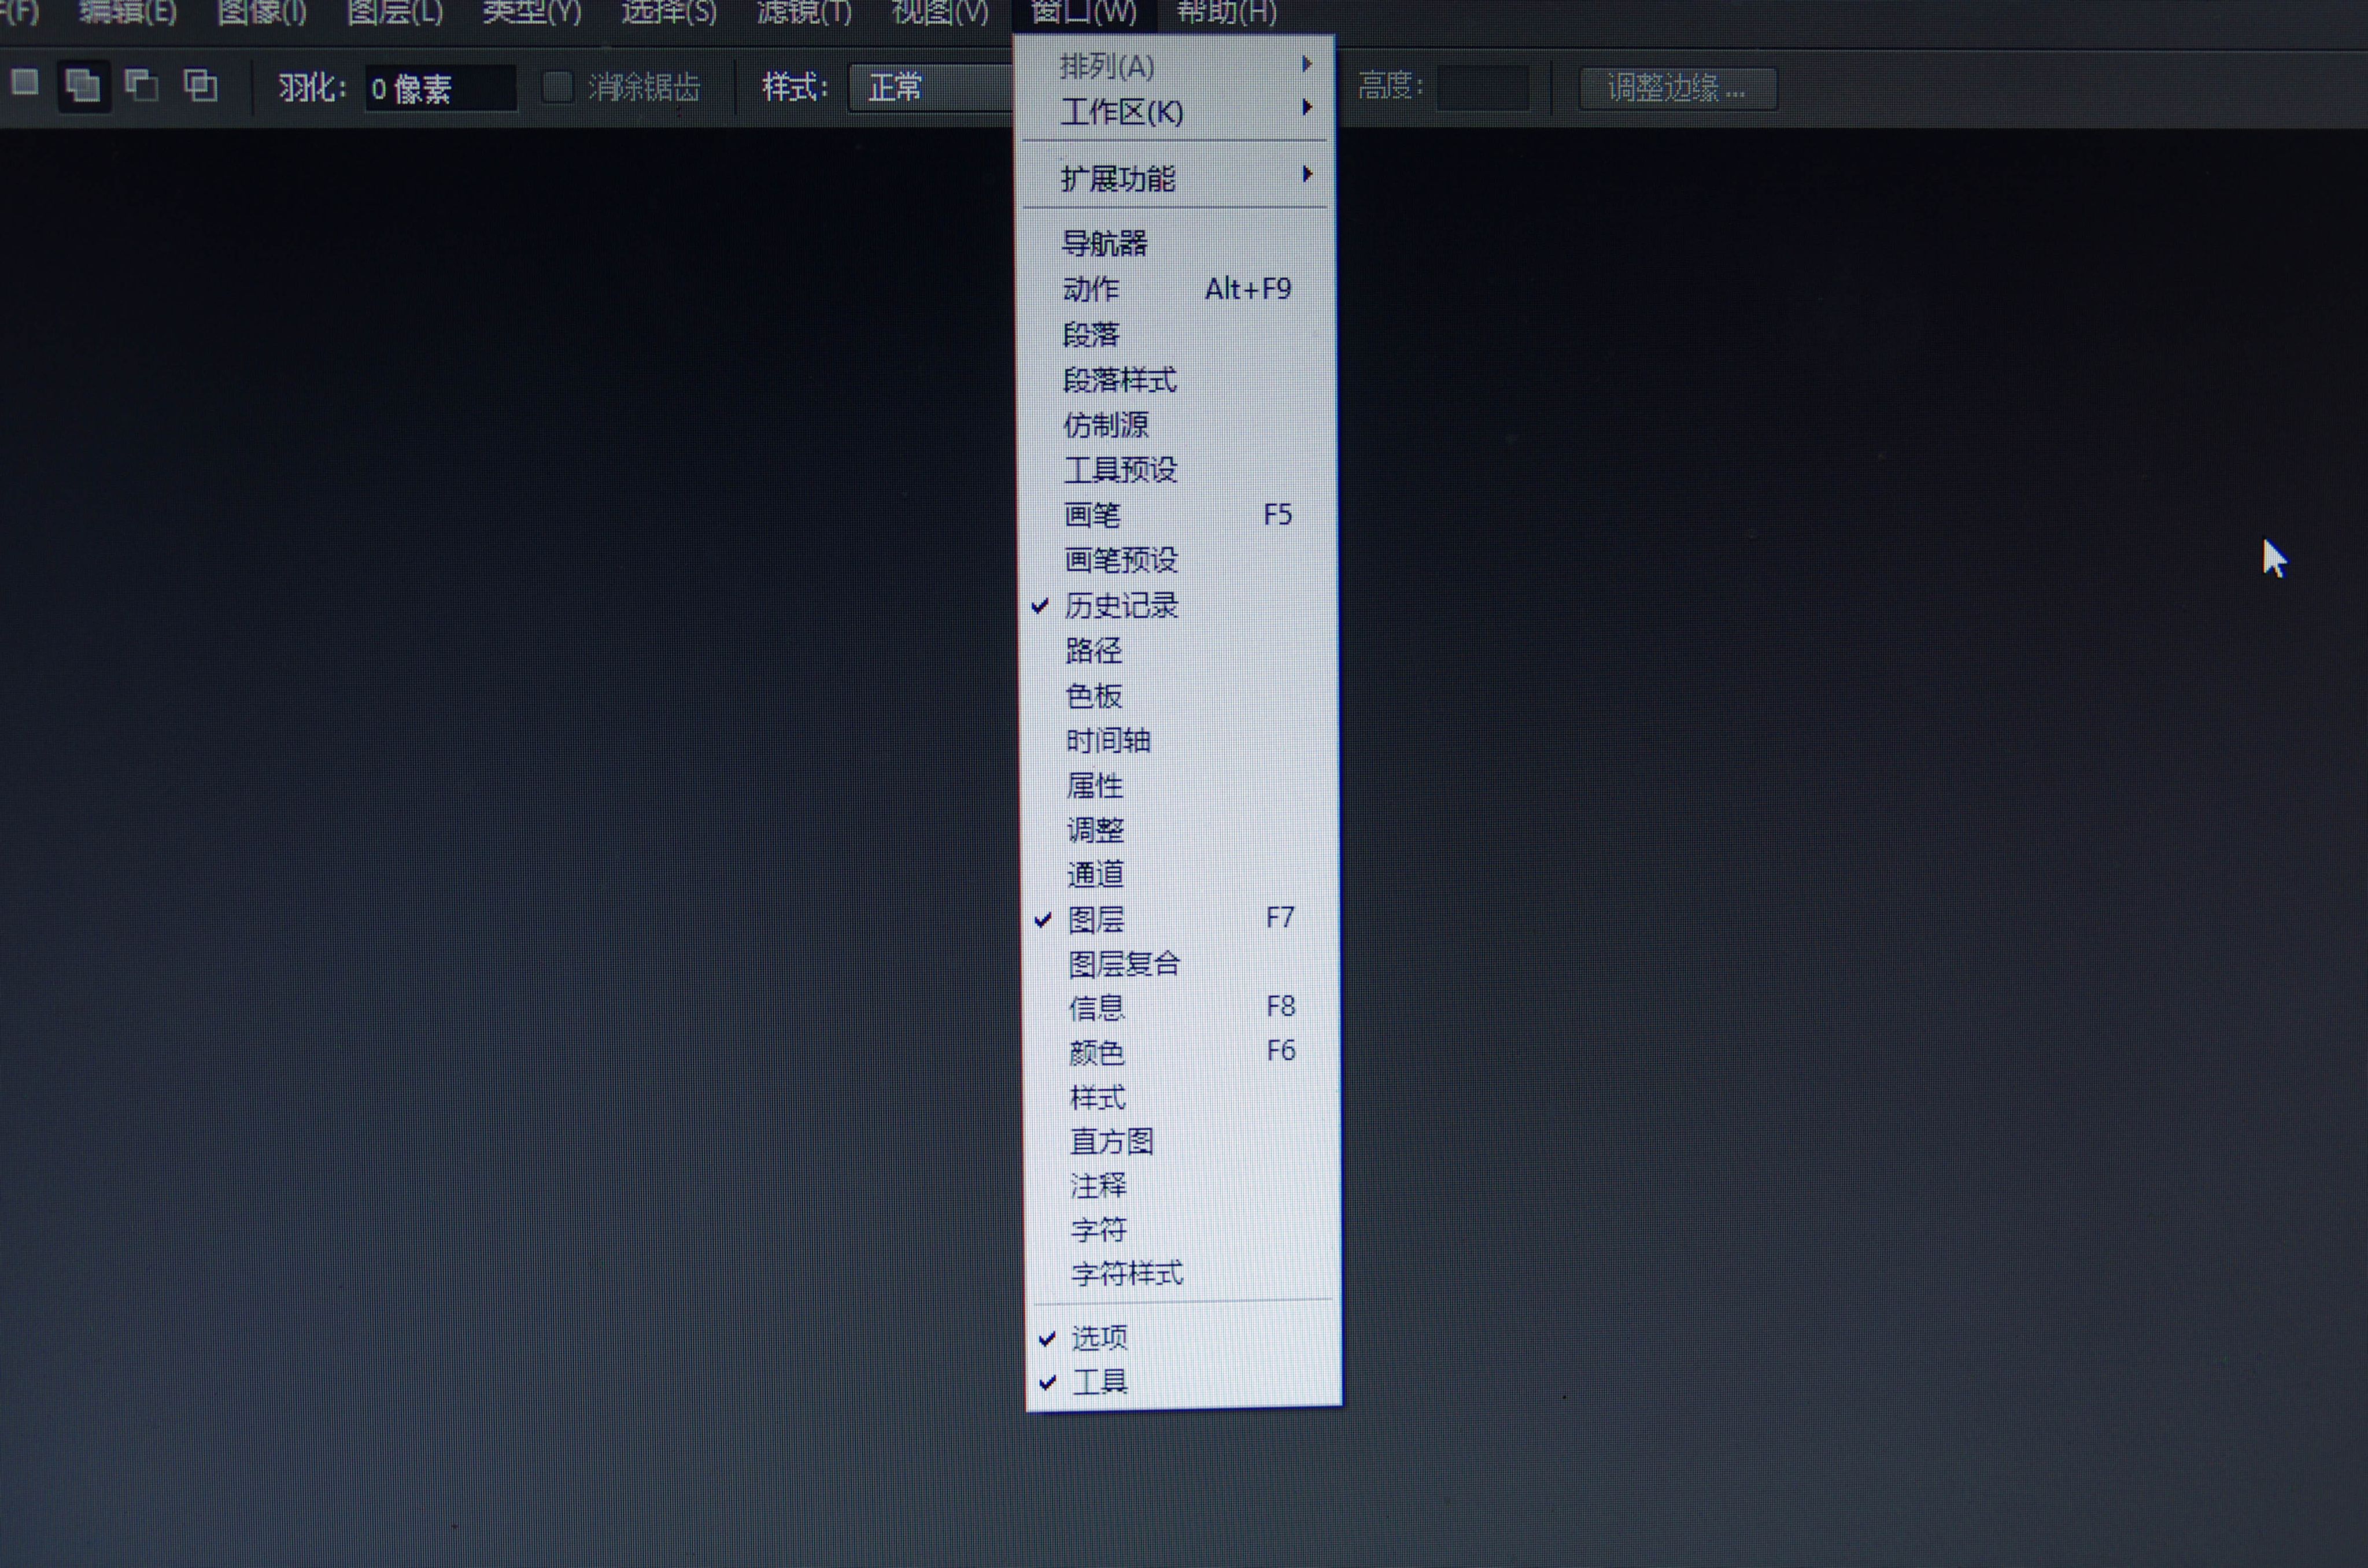The height and width of the screenshot is (1568, 2368).
Task: Click the 高度 height input field
Action: (x=1483, y=88)
